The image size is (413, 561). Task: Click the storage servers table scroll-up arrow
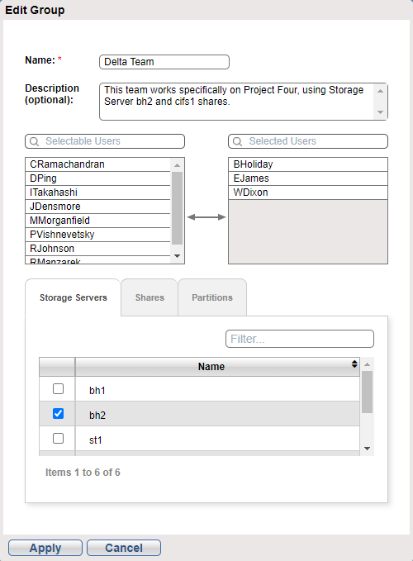[367, 364]
